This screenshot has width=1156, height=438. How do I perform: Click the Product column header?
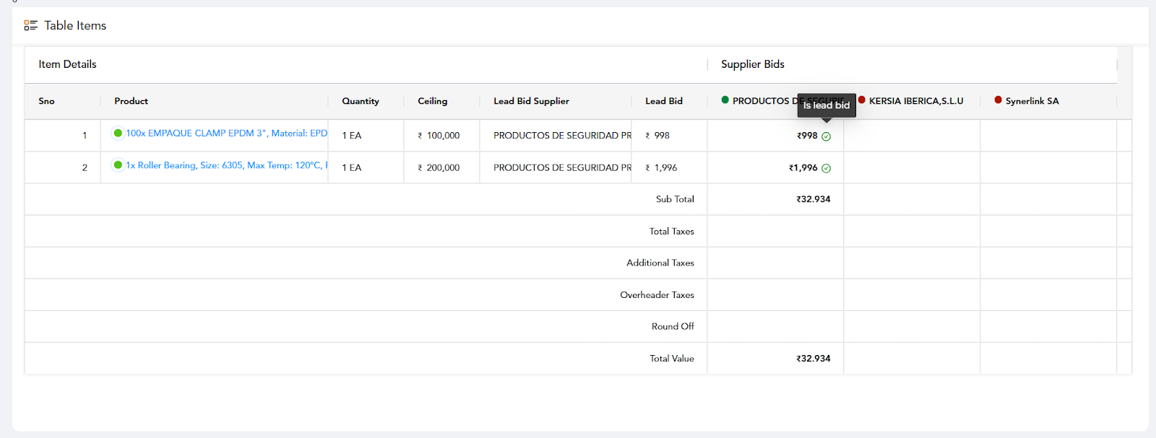(x=131, y=101)
